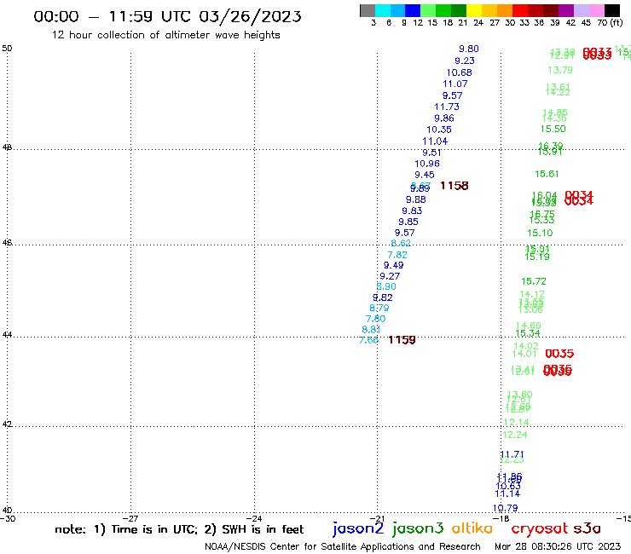This screenshot has height=554, width=631.
Task: Click the timestamp 'Mar 28 08:30:26 UTC 2023'
Action: 558,546
